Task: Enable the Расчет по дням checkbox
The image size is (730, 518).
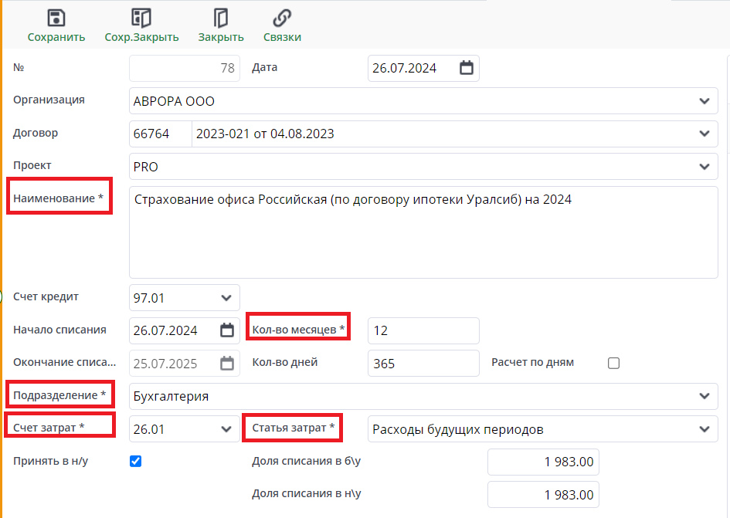Action: coord(613,363)
